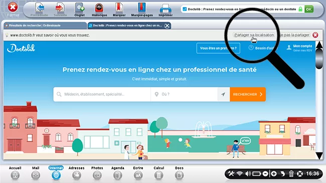The height and width of the screenshot is (183, 326).
Task: Click the page scrollbar thumb
Action: click(319, 59)
